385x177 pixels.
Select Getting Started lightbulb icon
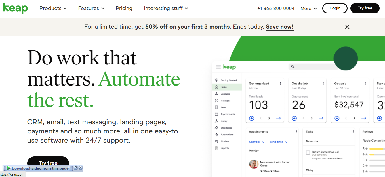pyautogui.click(x=216, y=80)
